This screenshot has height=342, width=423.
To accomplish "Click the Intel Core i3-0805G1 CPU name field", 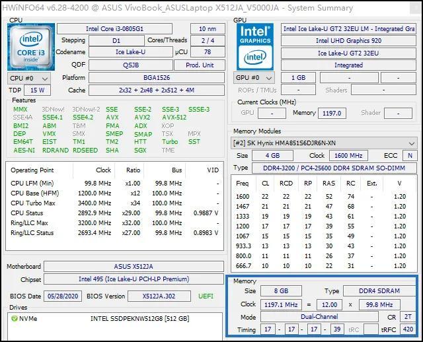I will 114,29.
